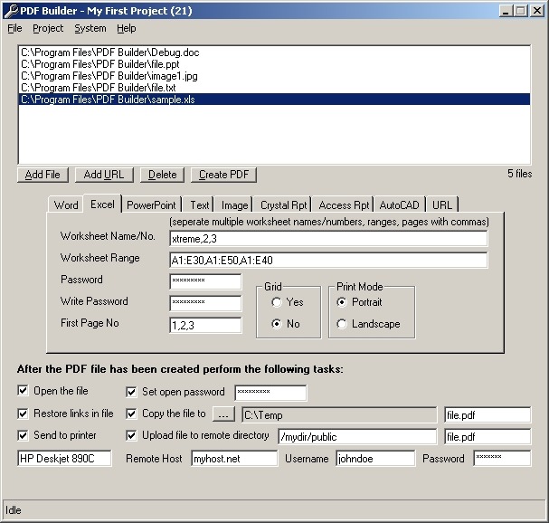
Task: Select file.ppt in the file list
Action: point(274,64)
